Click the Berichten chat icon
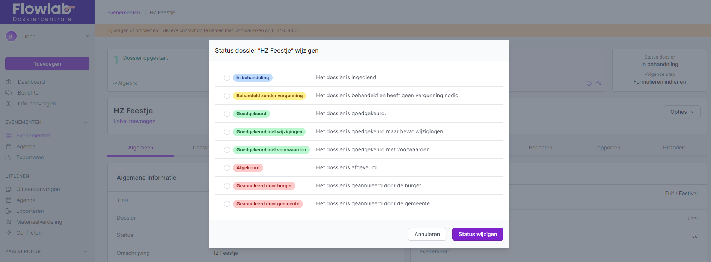Image resolution: width=711 pixels, height=262 pixels. pos(9,93)
